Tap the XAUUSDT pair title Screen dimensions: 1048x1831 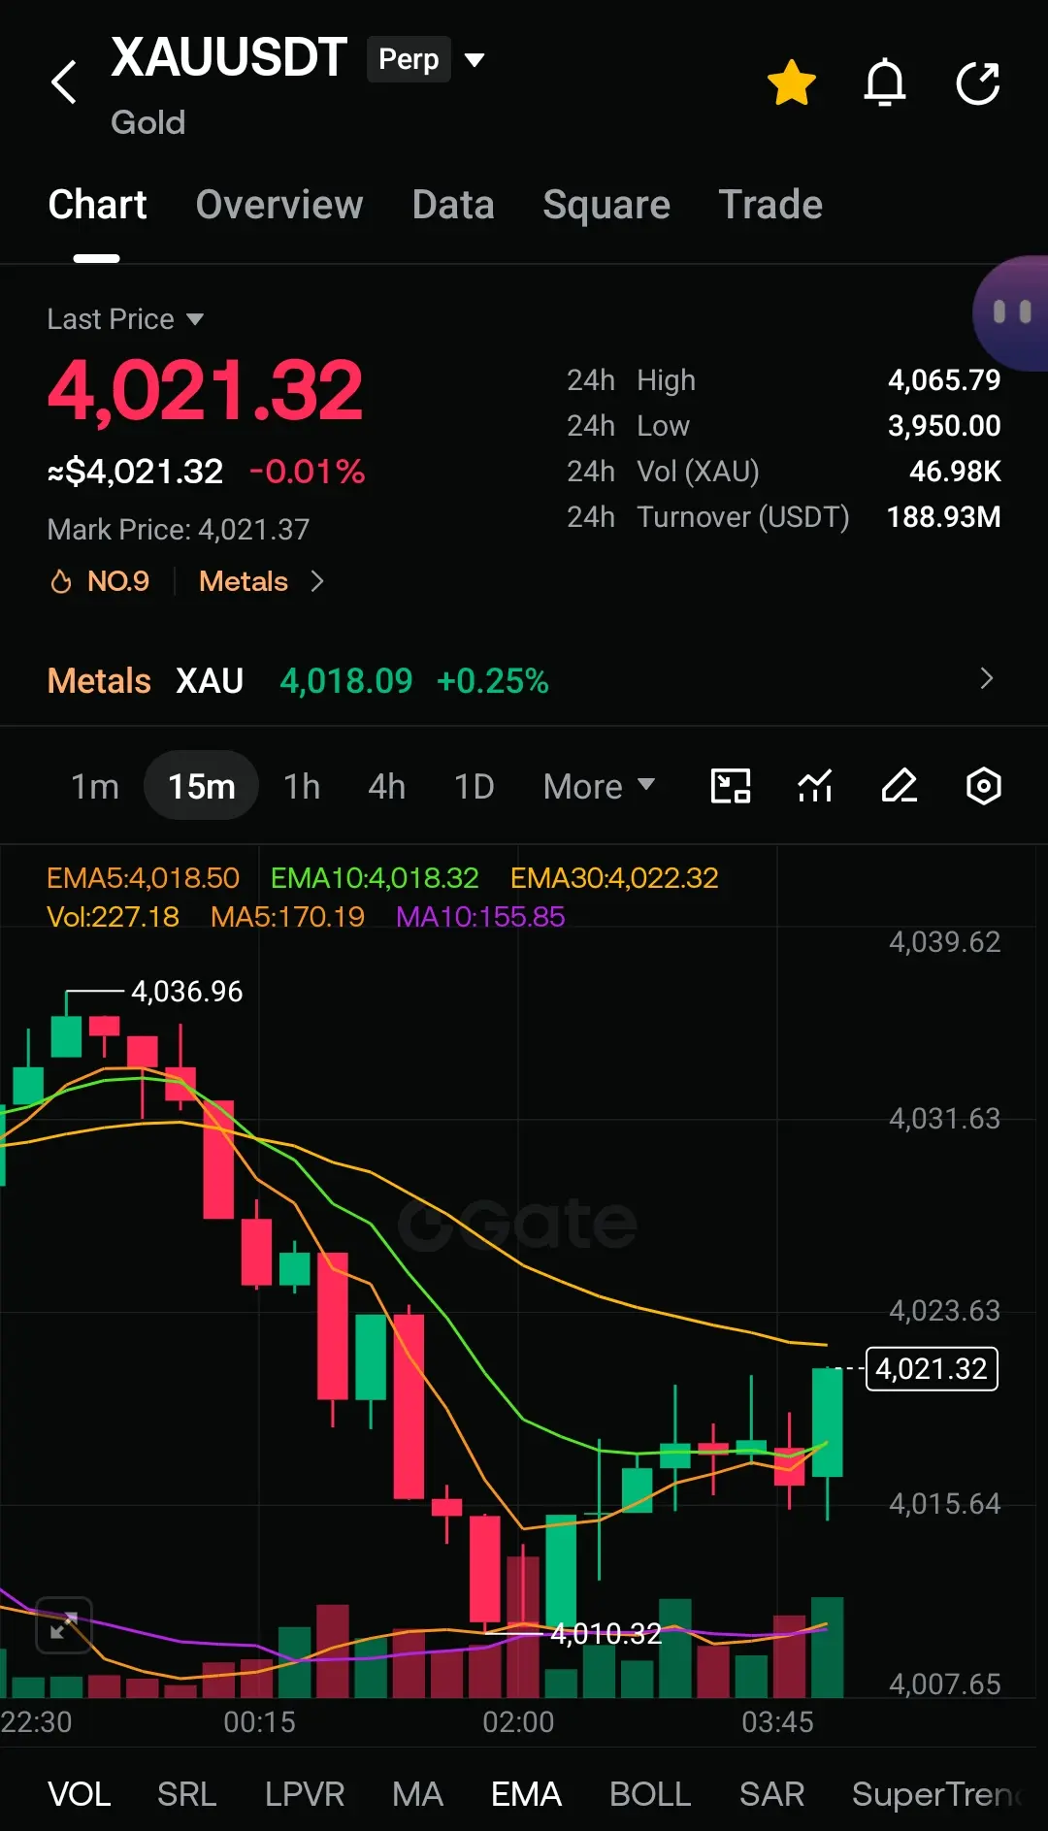click(x=229, y=57)
